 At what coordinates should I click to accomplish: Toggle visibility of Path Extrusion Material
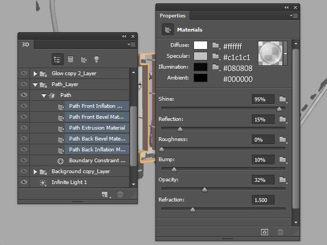click(x=24, y=127)
